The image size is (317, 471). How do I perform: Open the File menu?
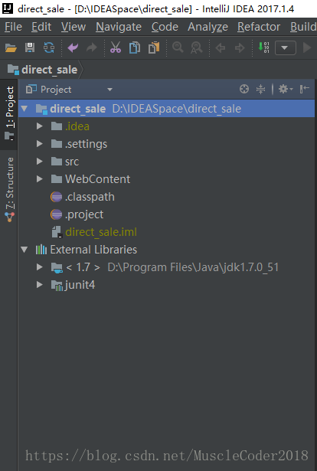coord(13,27)
